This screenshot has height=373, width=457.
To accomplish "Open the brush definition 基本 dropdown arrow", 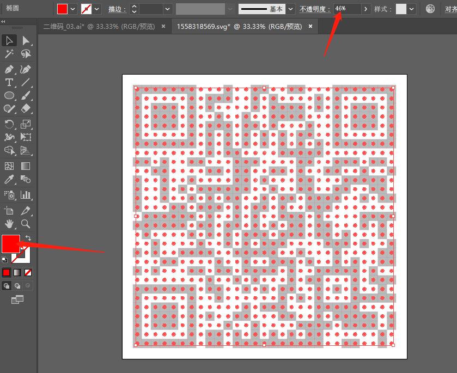I will pyautogui.click(x=290, y=9).
